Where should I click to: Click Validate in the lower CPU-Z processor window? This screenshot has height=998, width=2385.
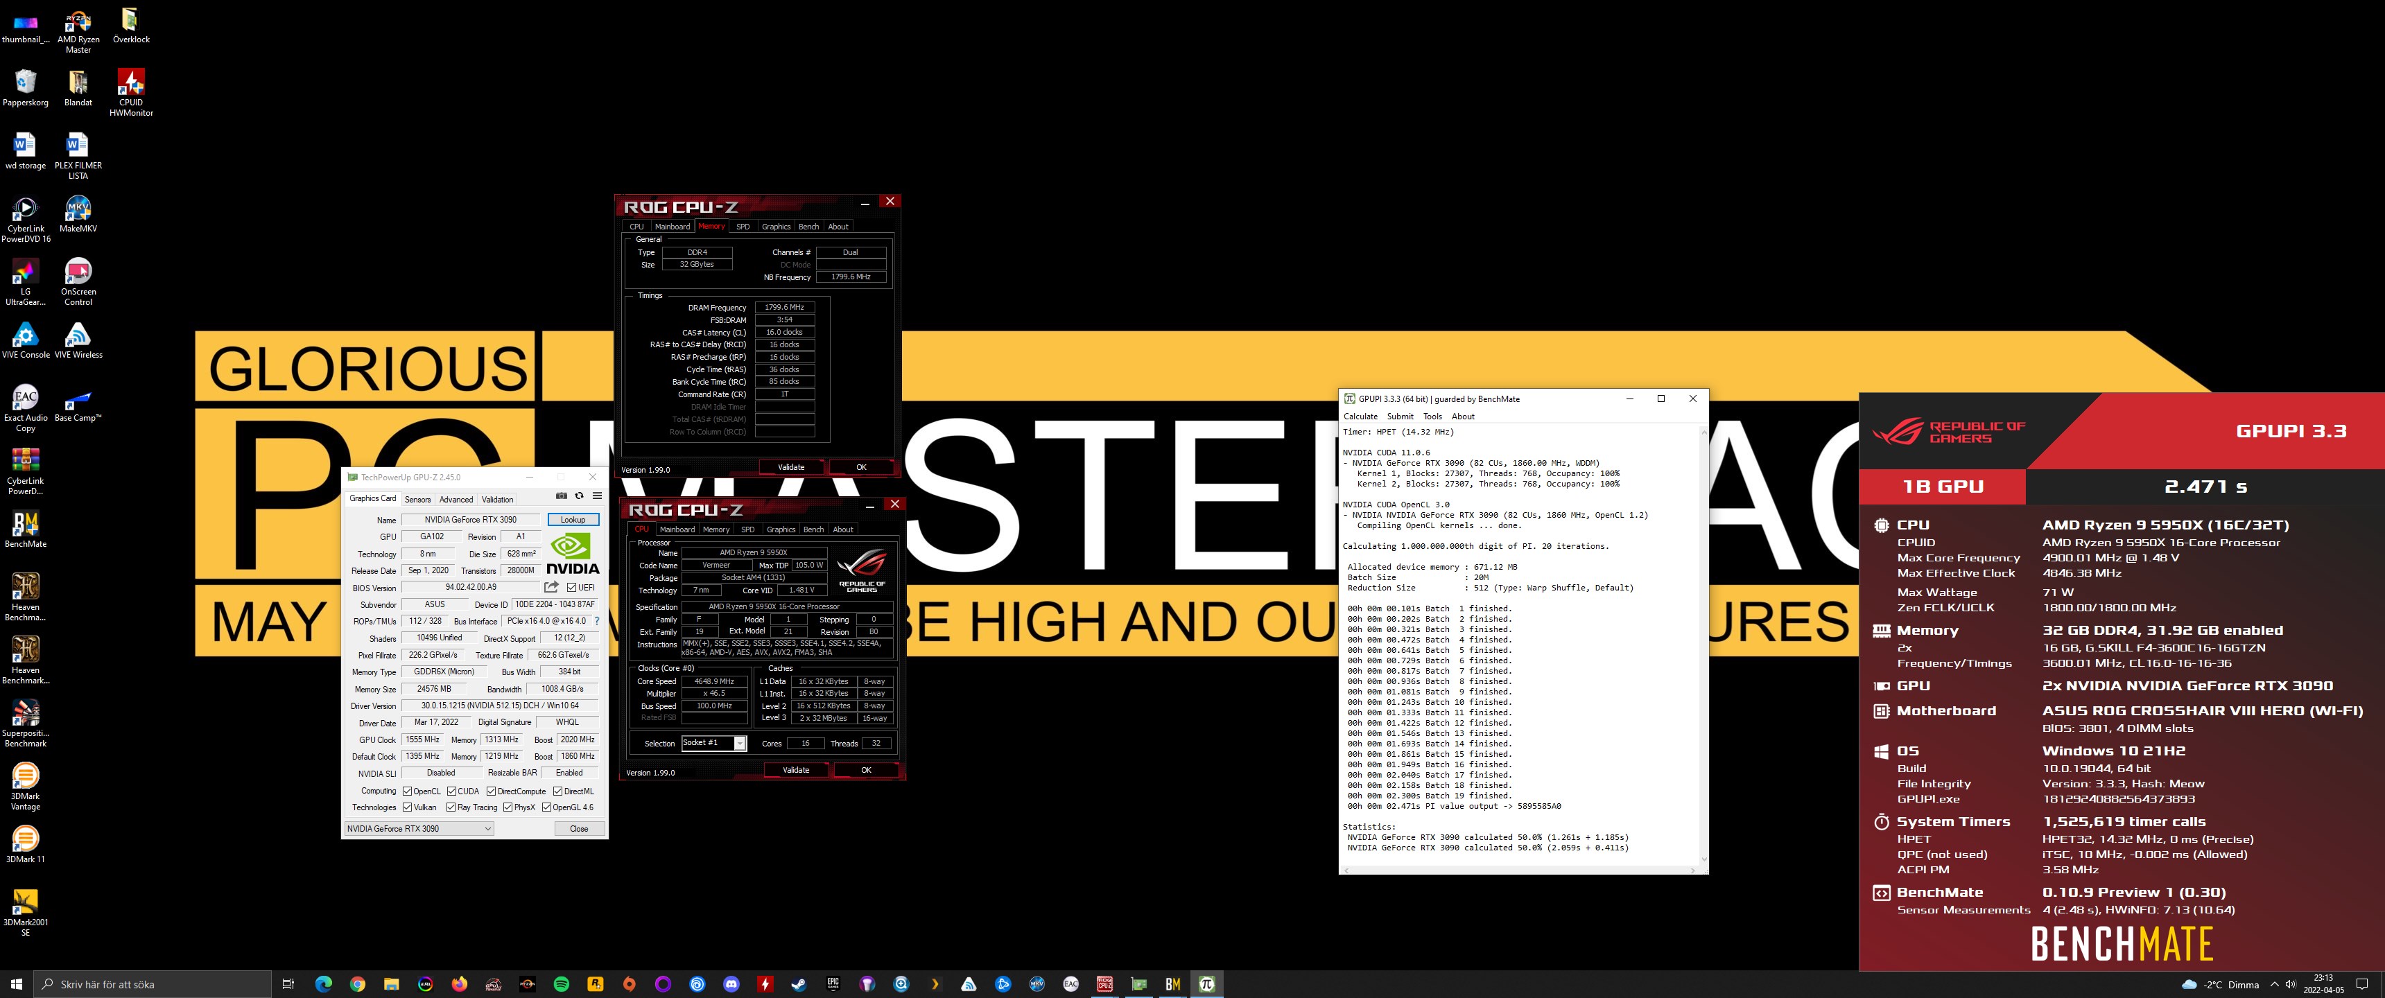click(x=796, y=770)
